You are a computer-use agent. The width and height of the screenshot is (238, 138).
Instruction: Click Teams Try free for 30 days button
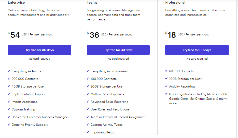point(118,50)
